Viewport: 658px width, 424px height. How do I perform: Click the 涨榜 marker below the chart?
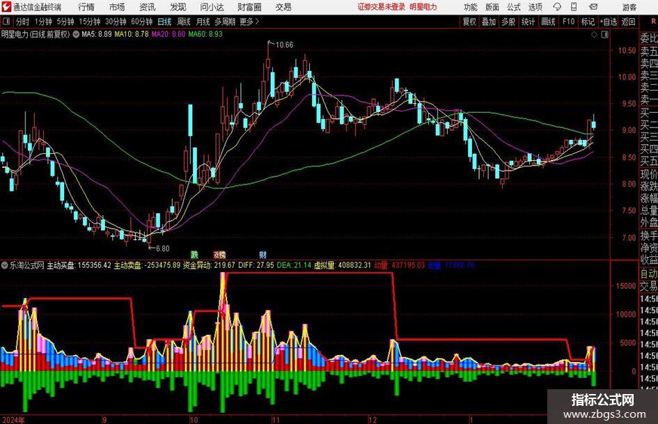pyautogui.click(x=219, y=254)
